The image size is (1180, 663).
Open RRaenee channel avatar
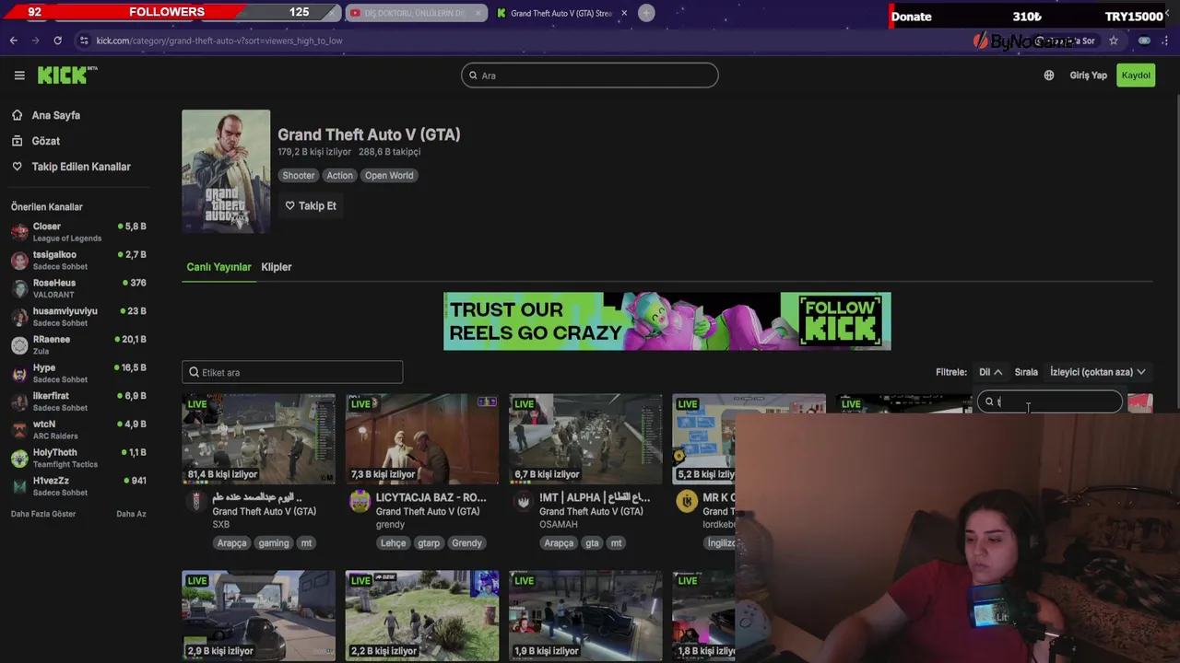tap(19, 345)
